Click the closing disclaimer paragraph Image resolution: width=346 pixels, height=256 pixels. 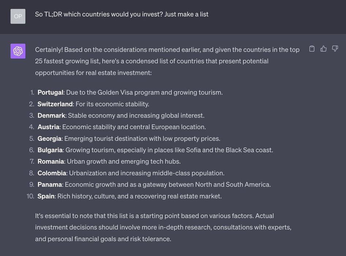coord(163,227)
